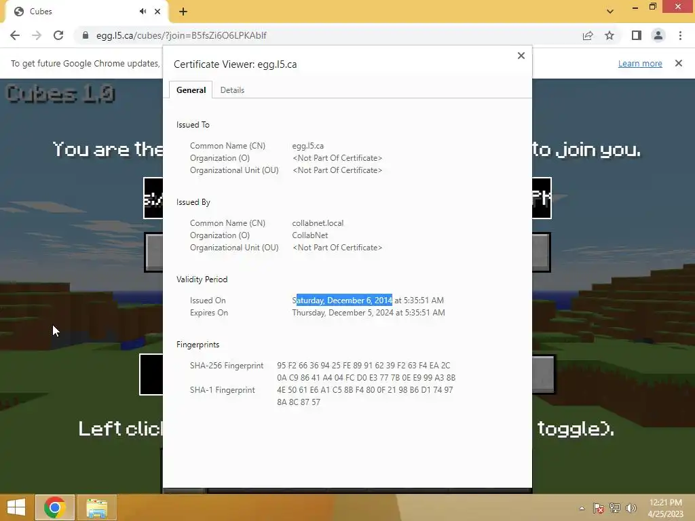Open Action Center flag icon
This screenshot has height=521, width=695.
[x=599, y=508]
